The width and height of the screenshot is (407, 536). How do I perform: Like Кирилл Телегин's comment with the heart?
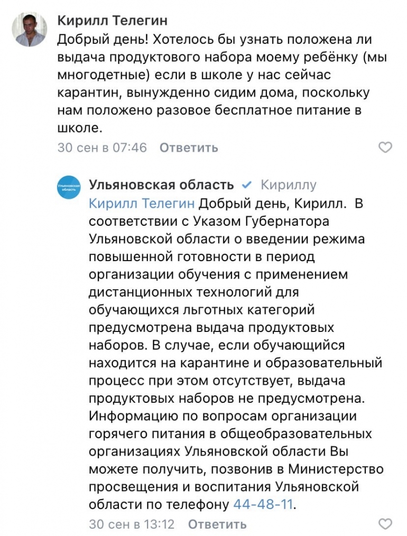click(386, 147)
